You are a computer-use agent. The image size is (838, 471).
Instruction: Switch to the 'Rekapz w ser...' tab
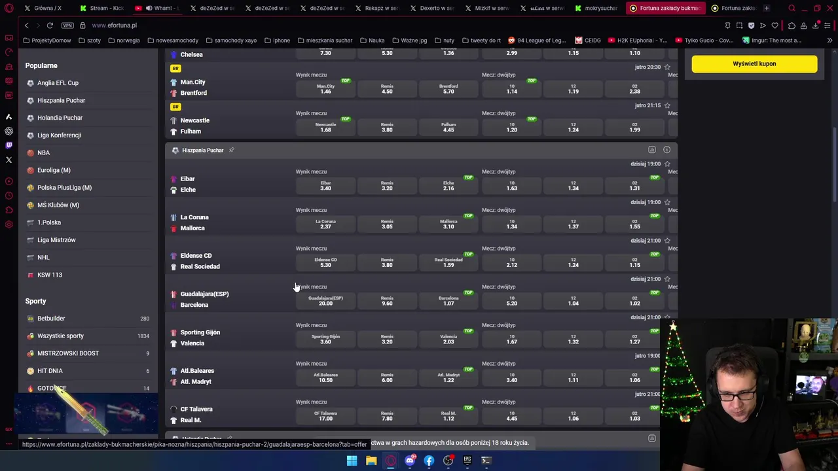(x=377, y=9)
